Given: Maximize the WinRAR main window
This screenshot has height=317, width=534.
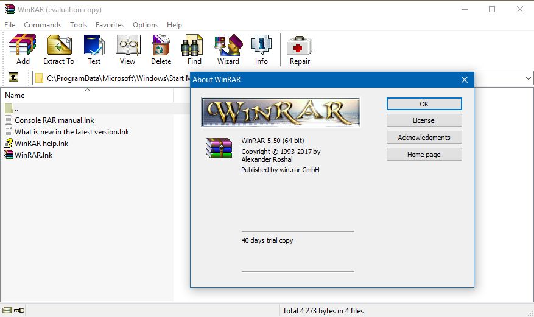Looking at the screenshot, I should point(492,9).
